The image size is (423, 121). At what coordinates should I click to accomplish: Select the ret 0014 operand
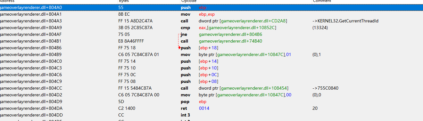204,108
